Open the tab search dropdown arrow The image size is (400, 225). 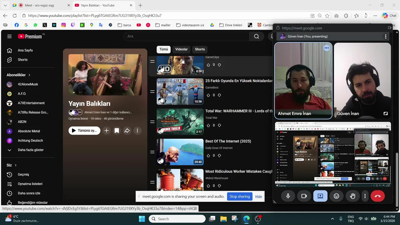[5, 5]
